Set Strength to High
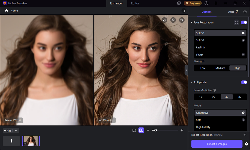The width and height of the screenshot is (250, 150). (x=238, y=68)
